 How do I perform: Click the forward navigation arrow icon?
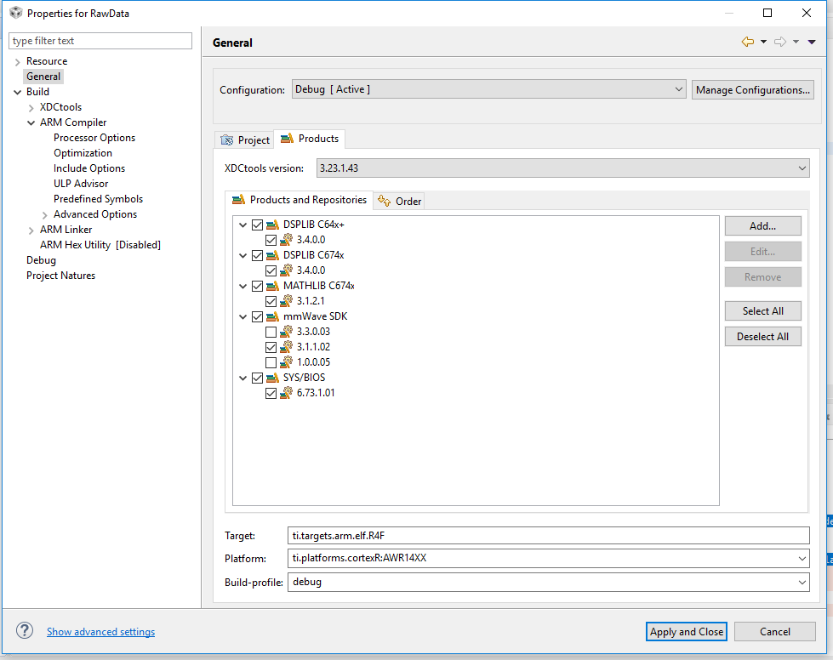point(780,42)
